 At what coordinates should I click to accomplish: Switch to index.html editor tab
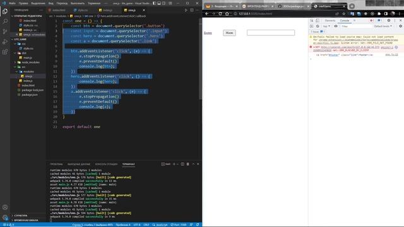[x=59, y=10]
